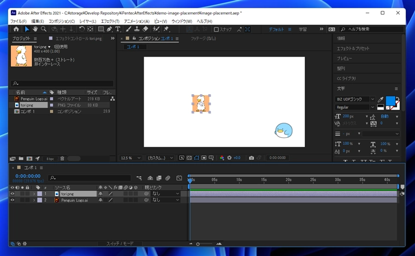This screenshot has width=415, height=256.
Task: Select the Zoom magnifier tool
Action: click(44, 29)
